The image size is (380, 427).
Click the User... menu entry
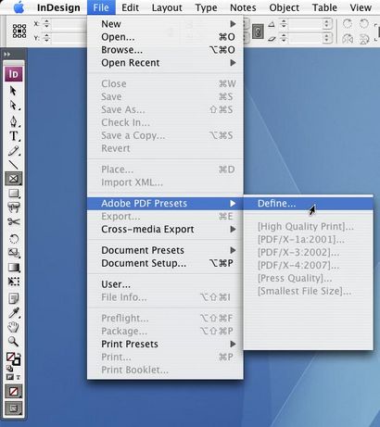click(x=165, y=284)
